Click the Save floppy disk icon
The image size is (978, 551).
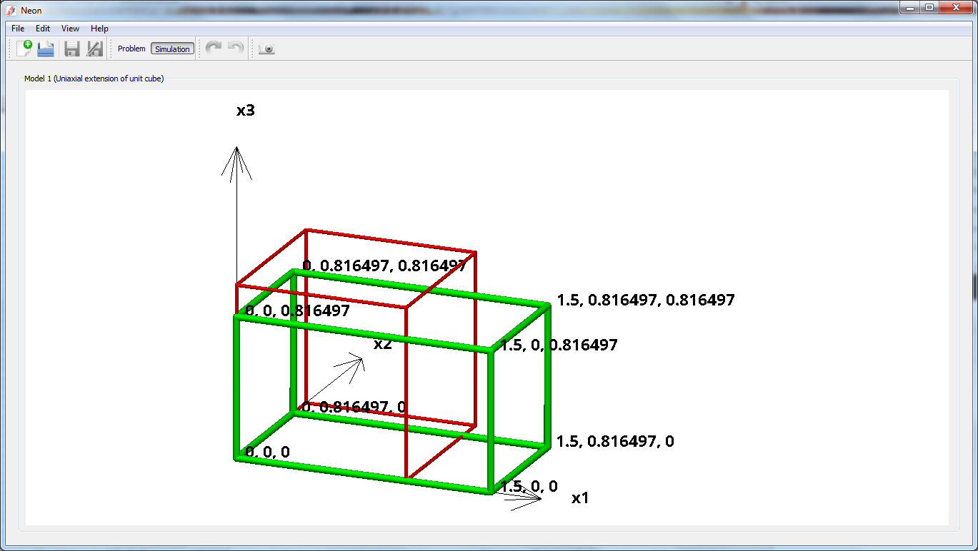pyautogui.click(x=71, y=49)
